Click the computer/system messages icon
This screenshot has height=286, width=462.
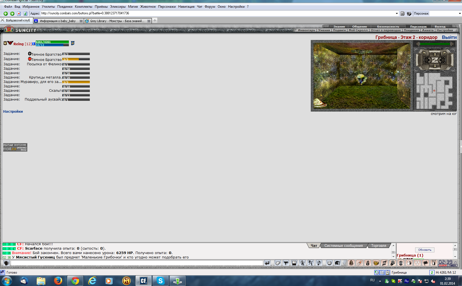(x=294, y=263)
